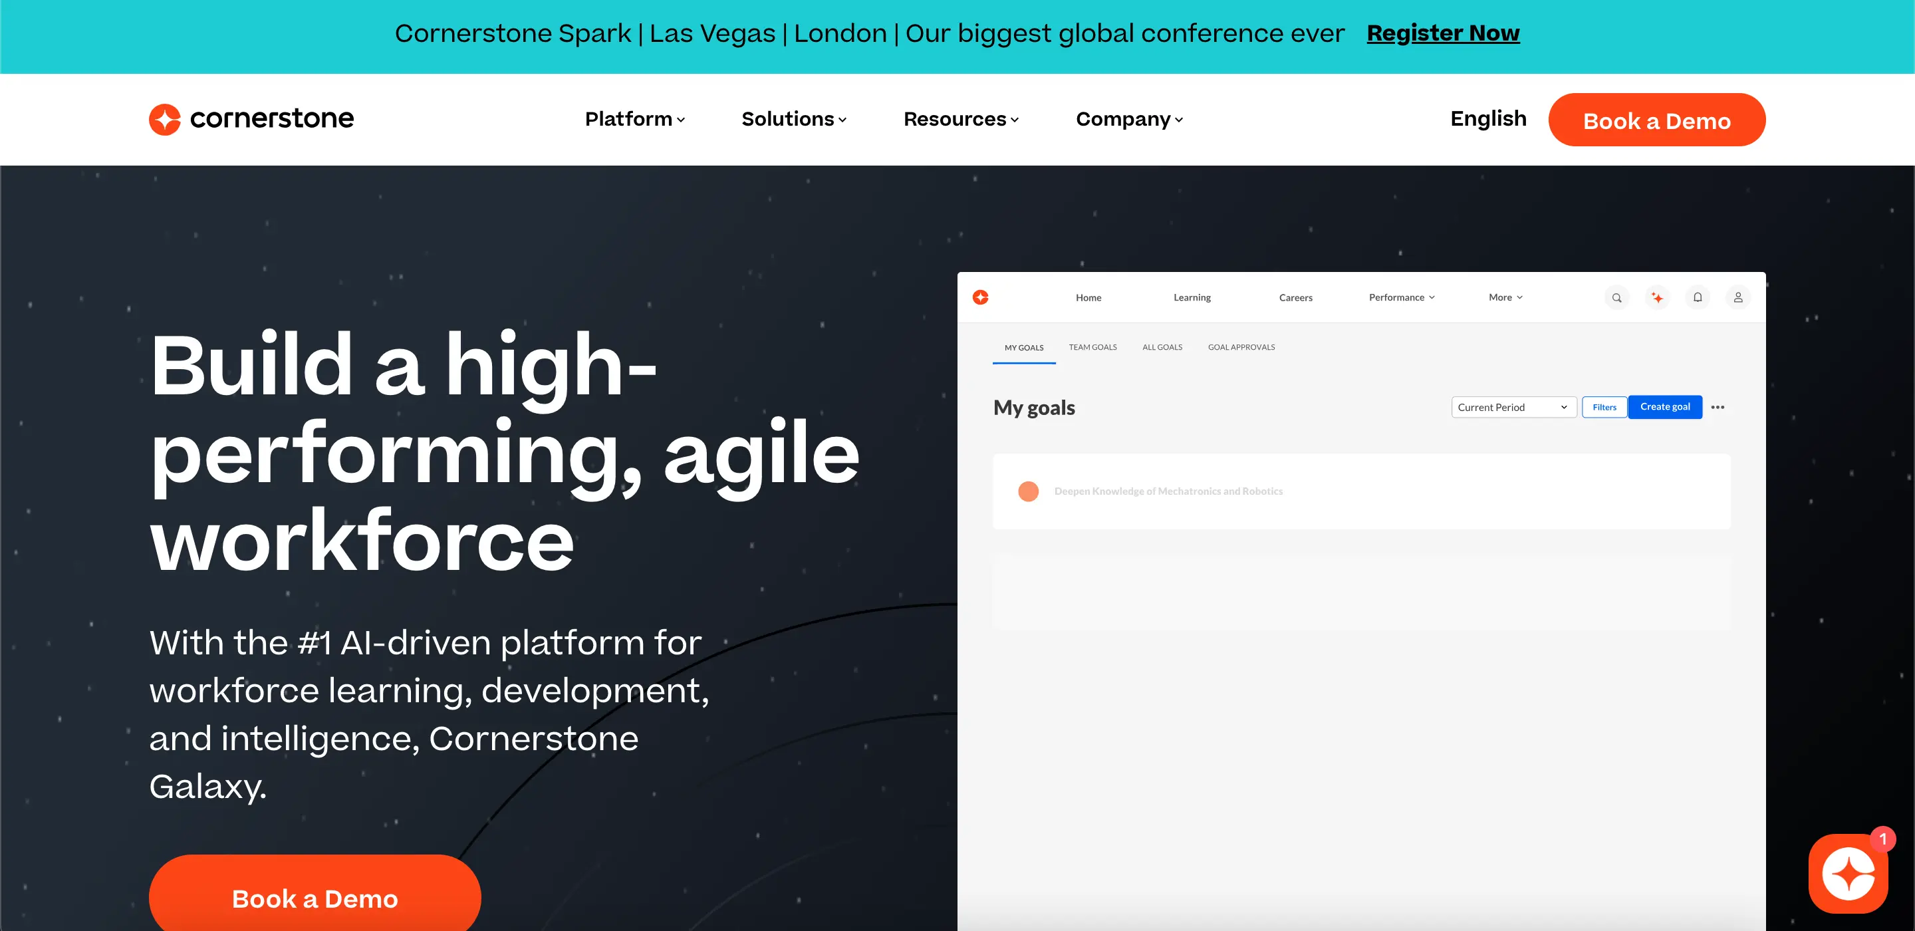Image resolution: width=1915 pixels, height=931 pixels.
Task: Switch to the Team Goals tab
Action: coord(1092,347)
